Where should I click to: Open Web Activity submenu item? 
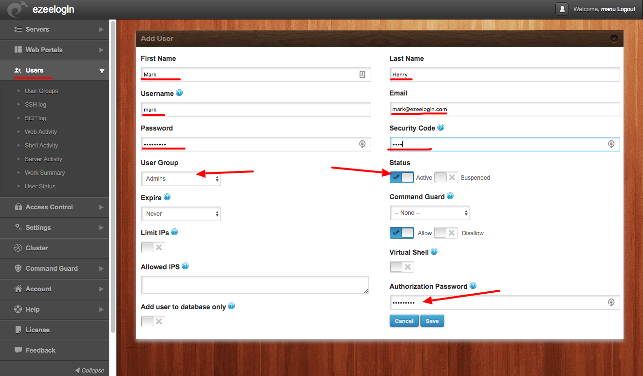(41, 132)
